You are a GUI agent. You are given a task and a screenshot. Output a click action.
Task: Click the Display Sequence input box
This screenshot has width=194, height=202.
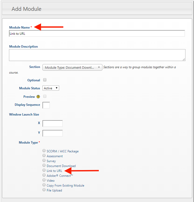46,105
